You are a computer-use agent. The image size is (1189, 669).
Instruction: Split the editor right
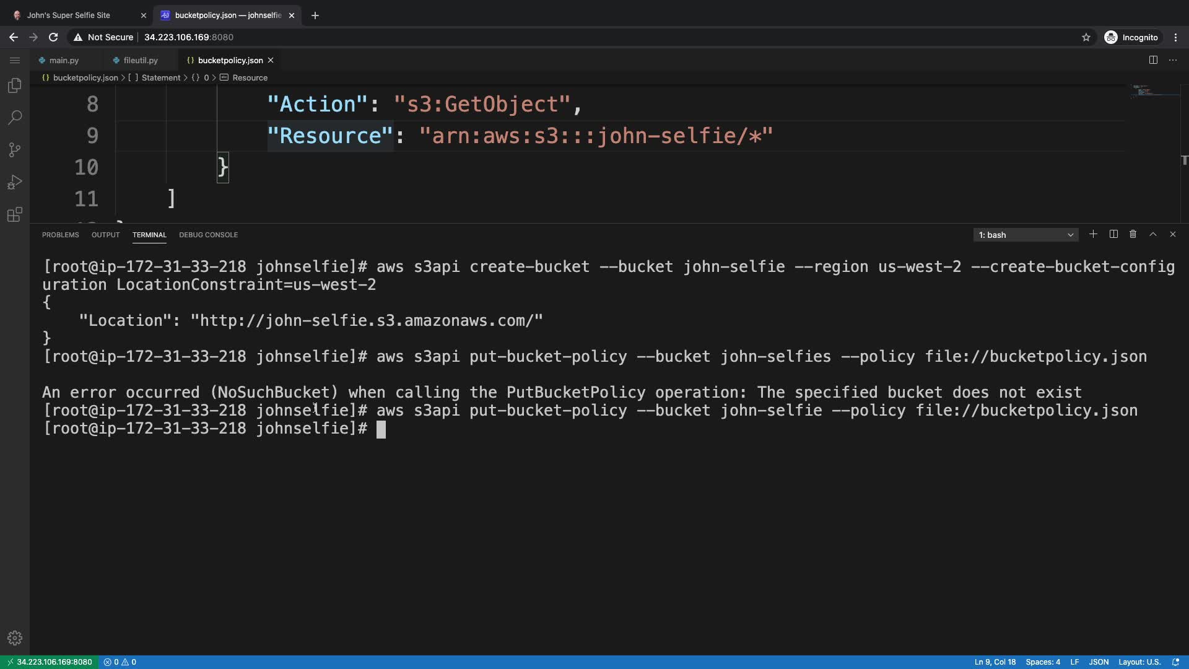1153,60
